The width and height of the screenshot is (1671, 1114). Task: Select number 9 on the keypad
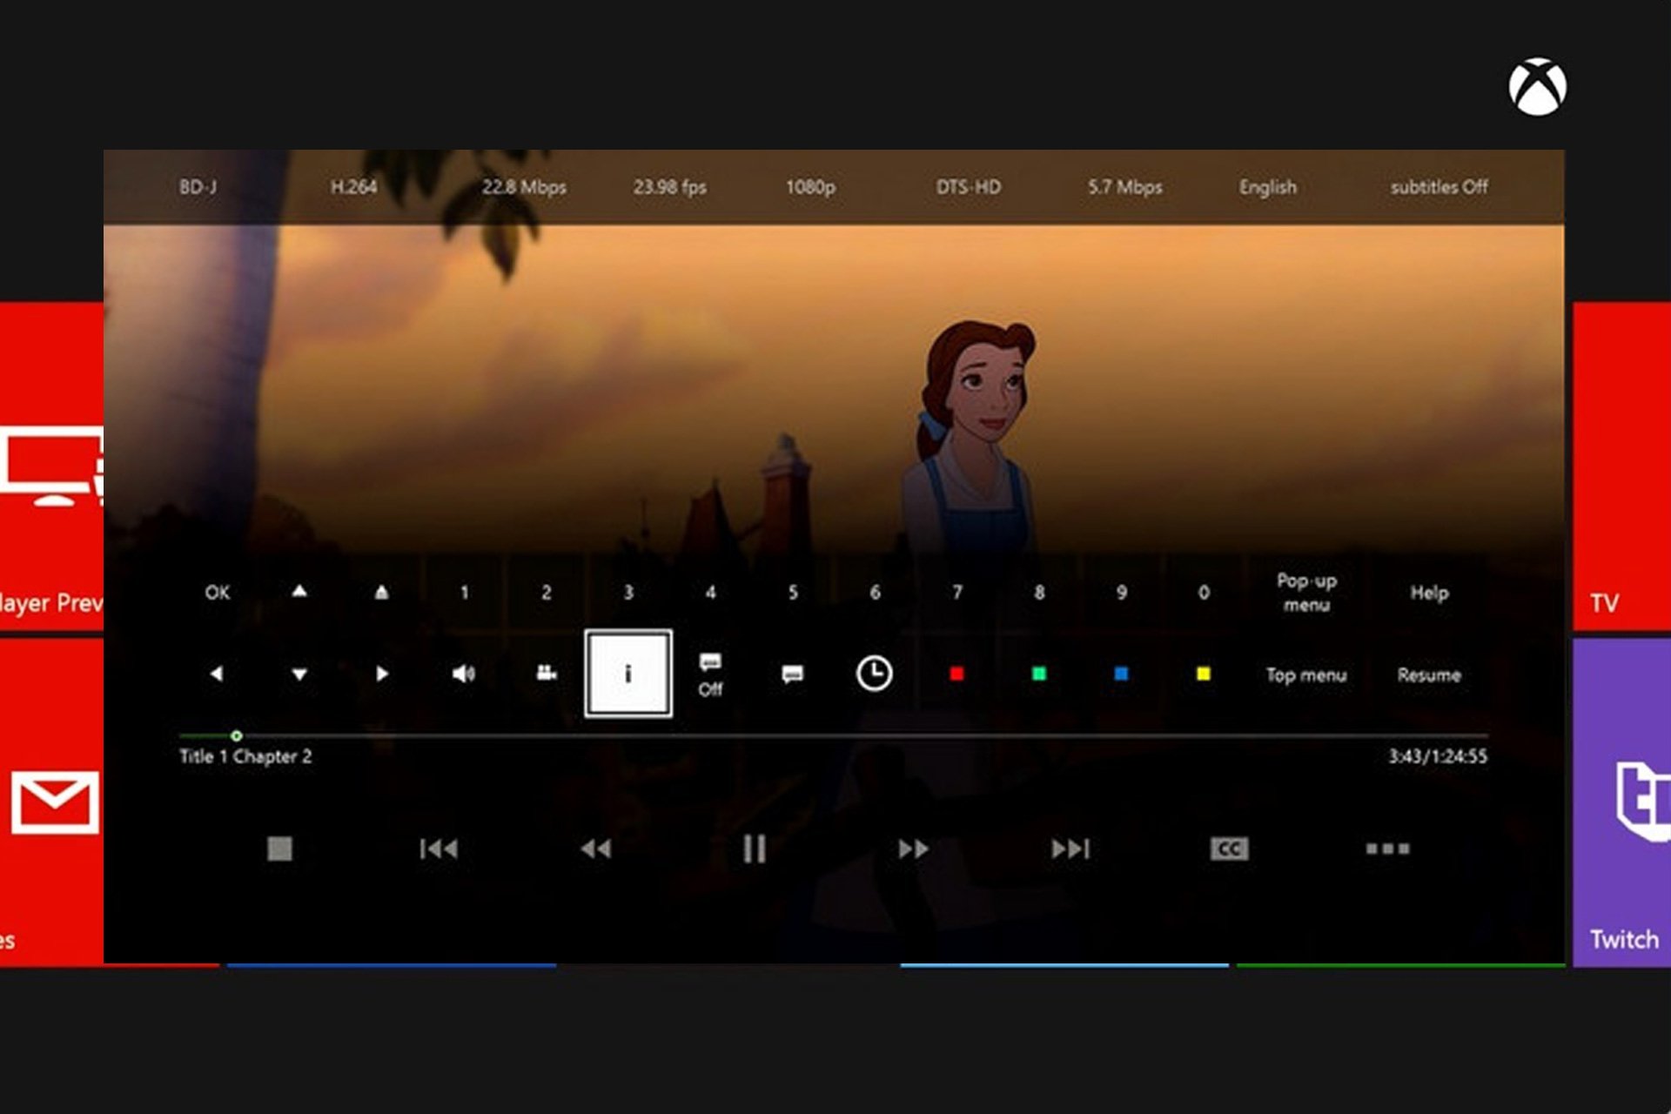(1122, 593)
